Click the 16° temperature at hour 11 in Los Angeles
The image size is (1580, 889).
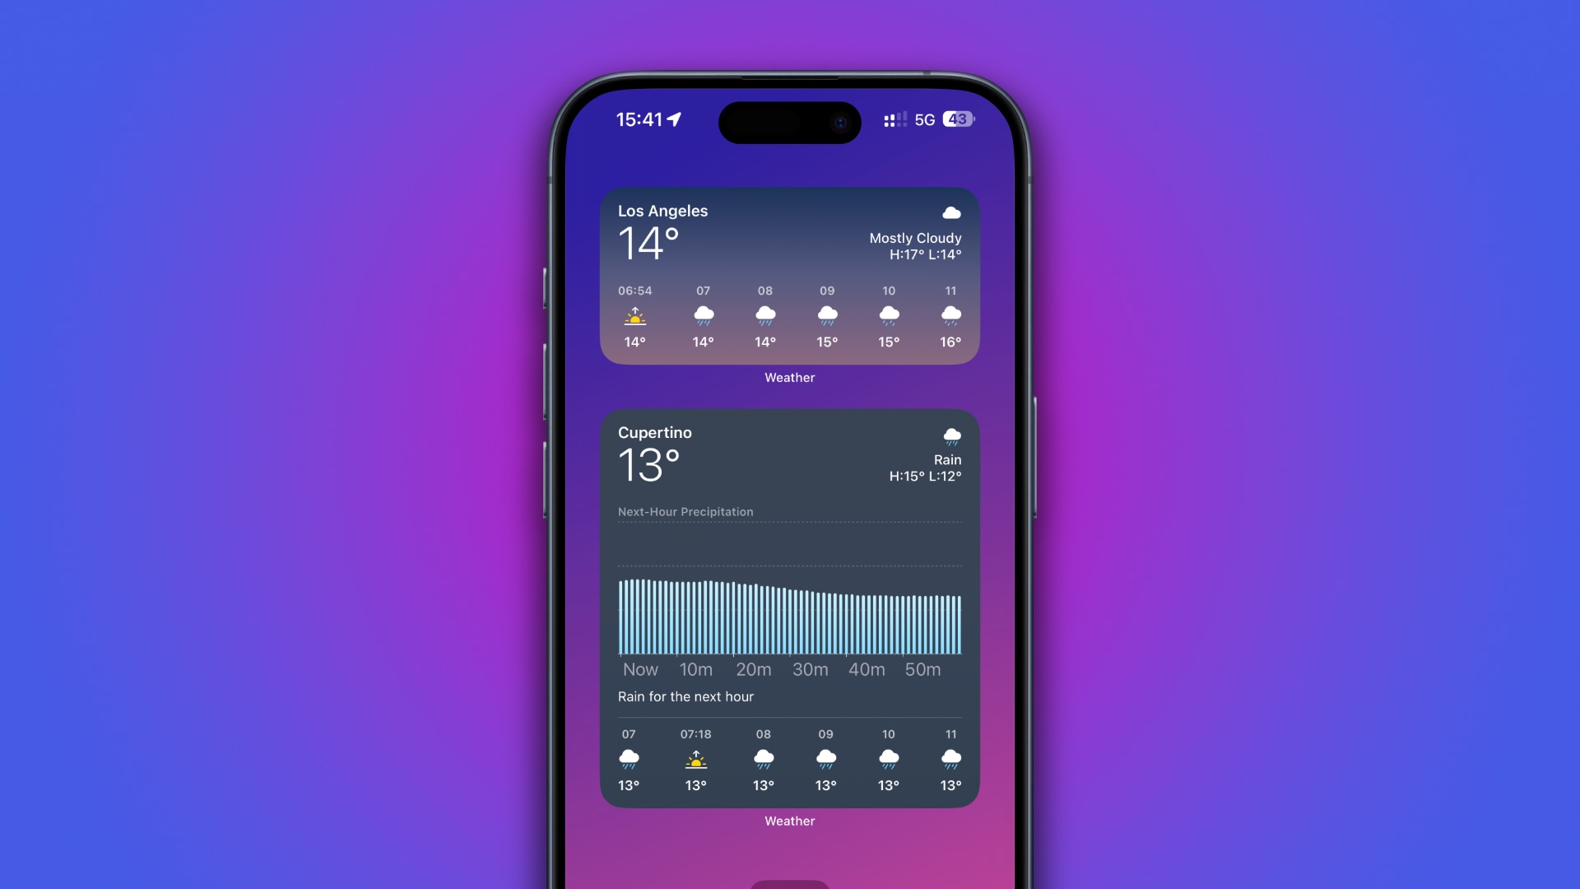pyautogui.click(x=950, y=341)
